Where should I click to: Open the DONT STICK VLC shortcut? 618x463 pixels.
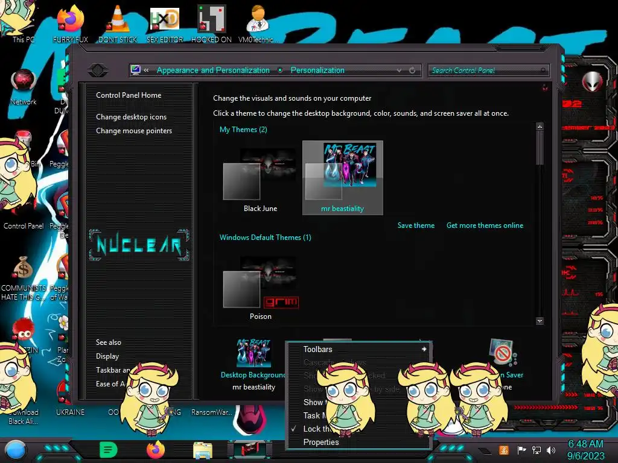(x=118, y=24)
